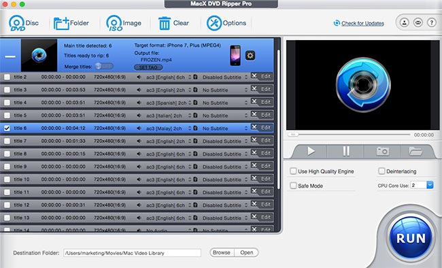Click the Destination Folder path field
442x268 pixels.
pyautogui.click(x=132, y=253)
